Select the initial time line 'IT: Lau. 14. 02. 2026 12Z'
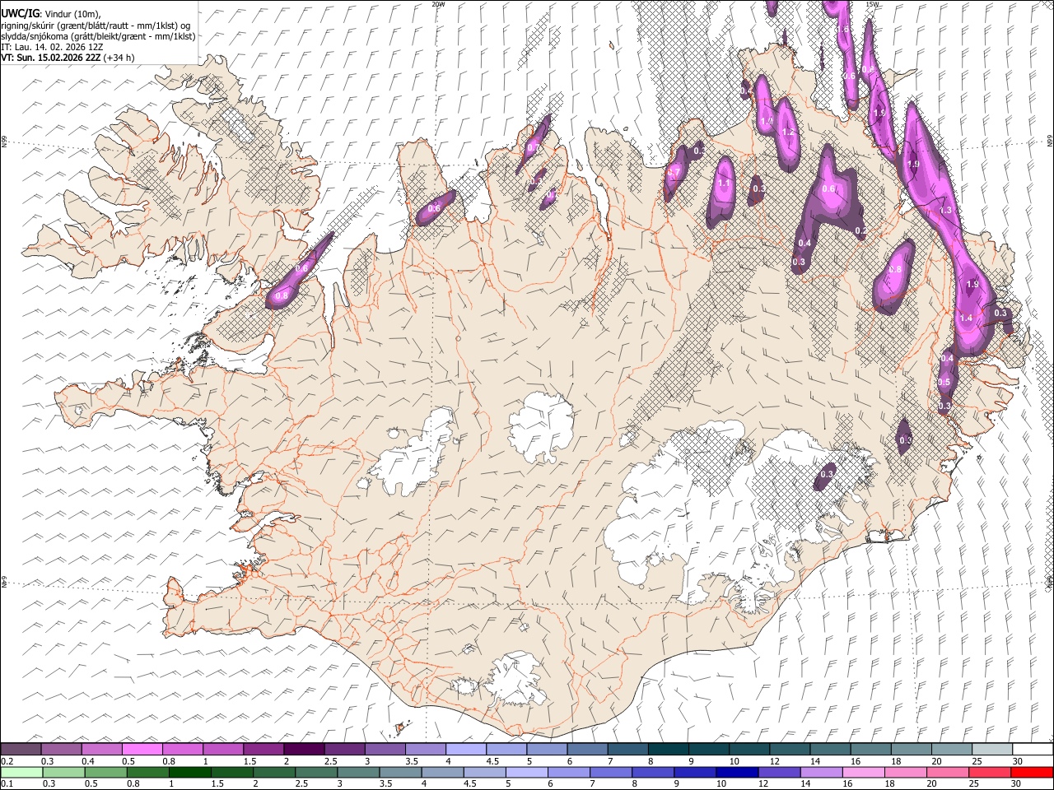This screenshot has width=1054, height=790. (52, 47)
